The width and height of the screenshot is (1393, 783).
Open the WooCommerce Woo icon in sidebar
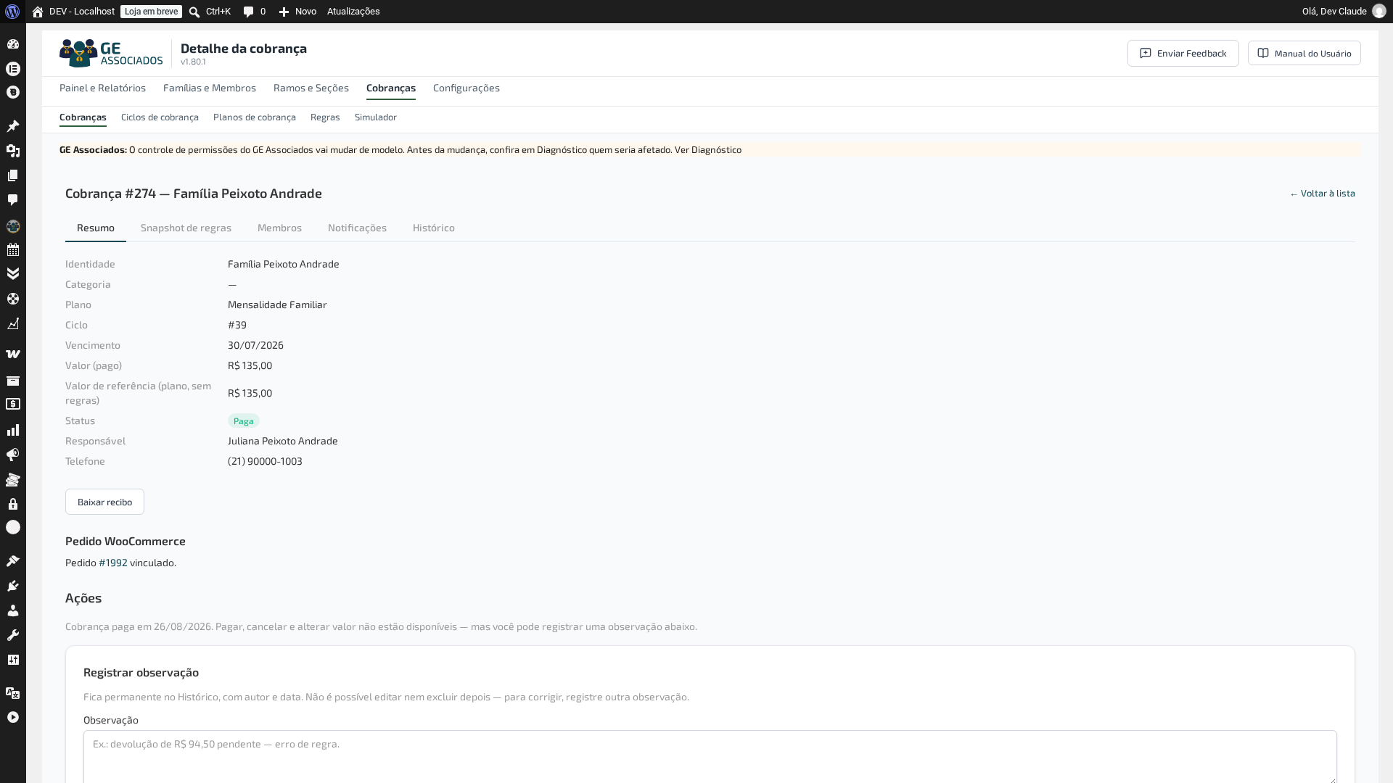pos(13,355)
